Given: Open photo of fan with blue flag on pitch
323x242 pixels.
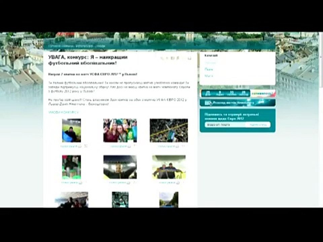Looking at the screenshot, I should (x=71, y=130).
